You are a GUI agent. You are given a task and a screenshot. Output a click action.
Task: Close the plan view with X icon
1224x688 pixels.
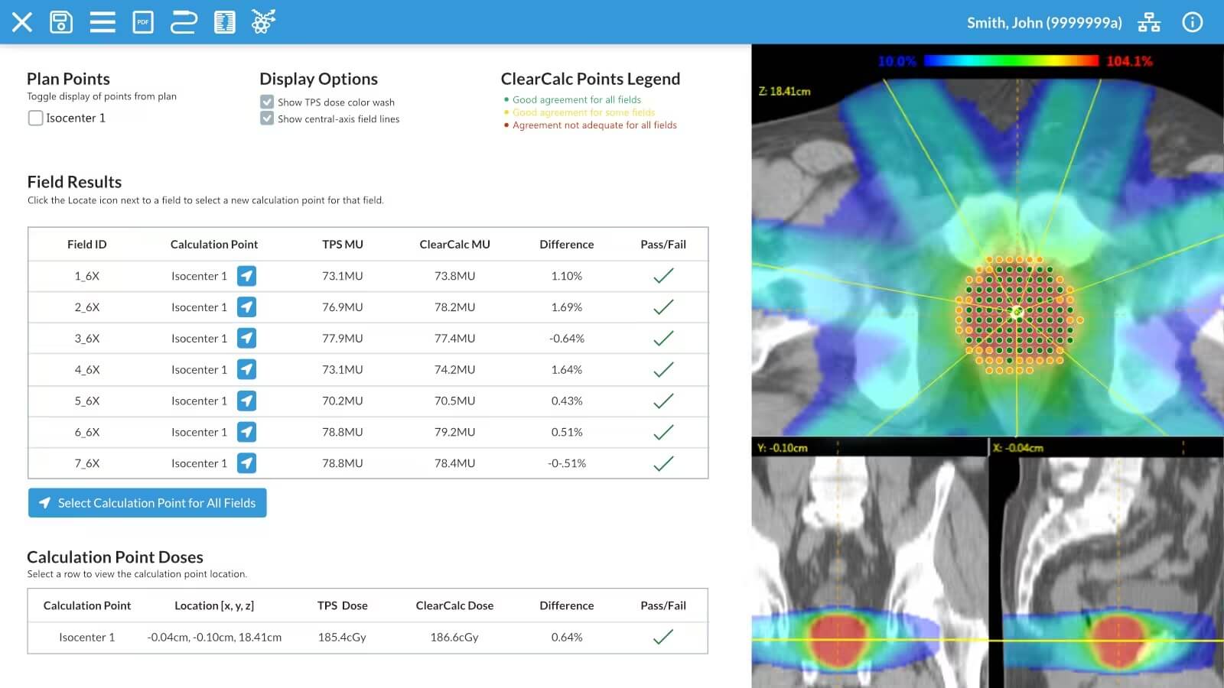coord(22,22)
